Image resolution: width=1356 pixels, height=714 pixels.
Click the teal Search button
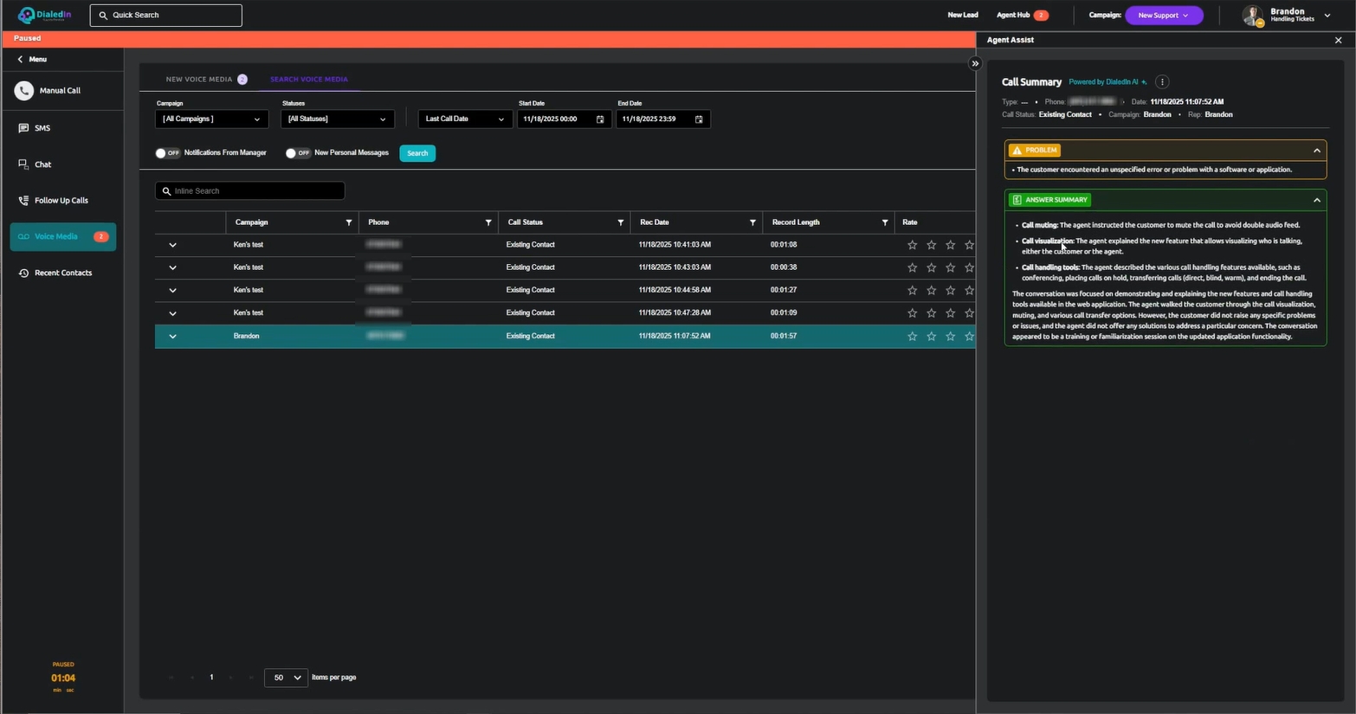tap(417, 153)
